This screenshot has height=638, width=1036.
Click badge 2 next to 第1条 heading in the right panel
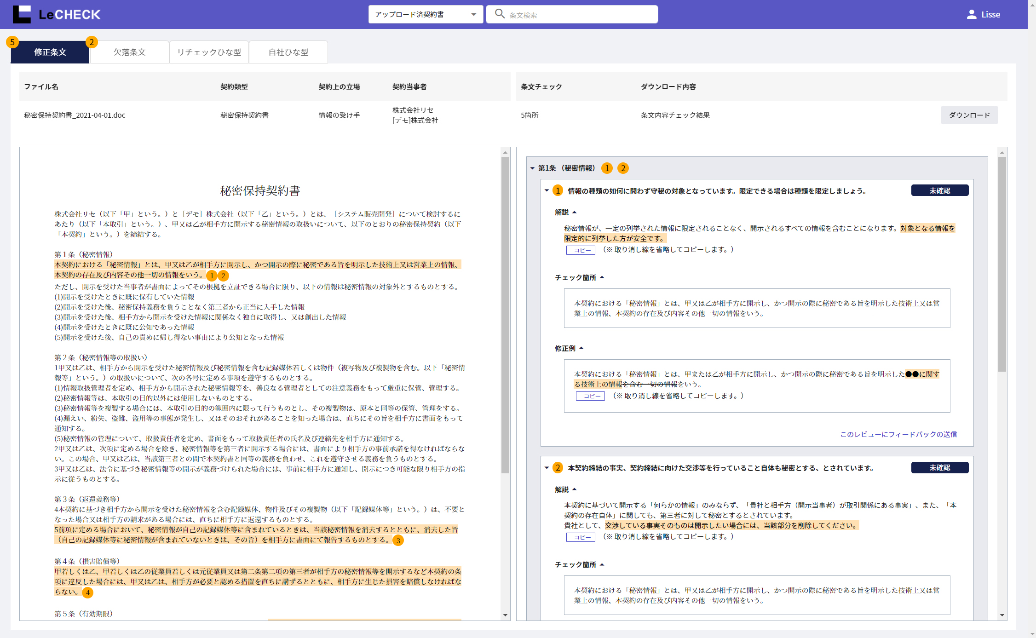(623, 168)
